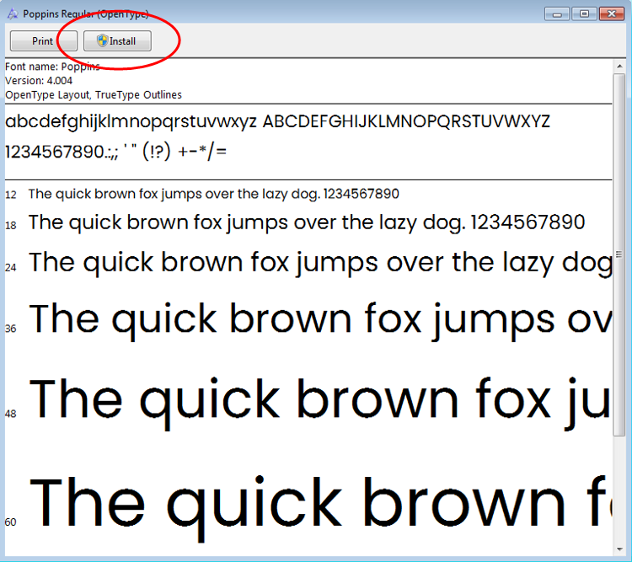Minimize the font viewer window
This screenshot has width=632, height=562.
[x=557, y=14]
